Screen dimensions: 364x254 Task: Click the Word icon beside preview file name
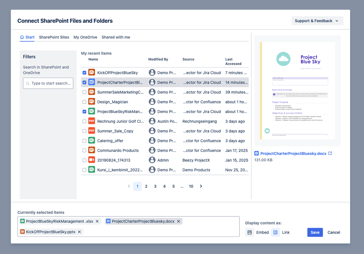point(257,153)
